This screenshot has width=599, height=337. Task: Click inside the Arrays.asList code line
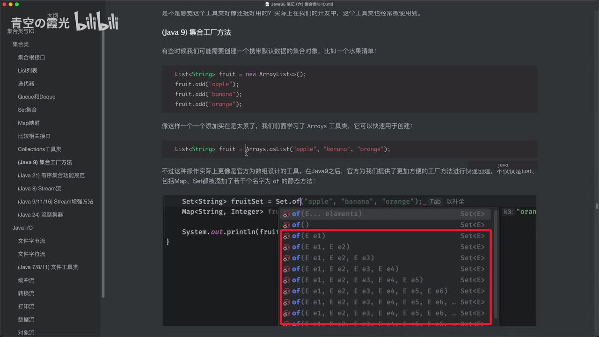[283, 149]
